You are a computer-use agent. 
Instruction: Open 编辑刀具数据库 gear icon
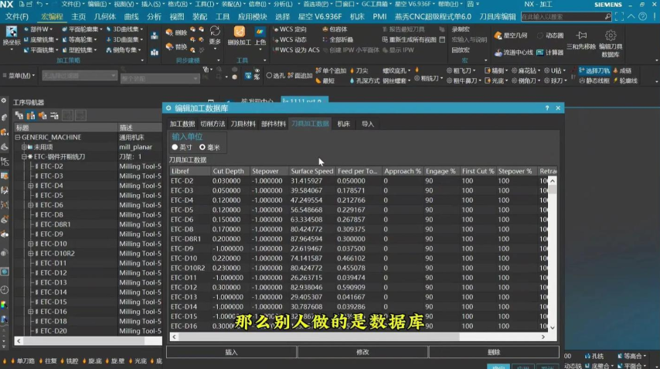tap(611, 42)
